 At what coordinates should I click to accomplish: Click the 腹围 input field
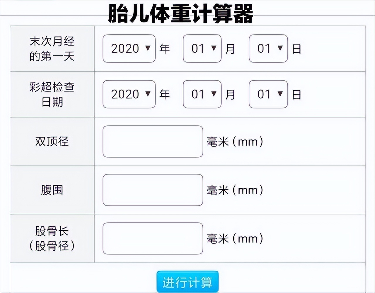click(153, 190)
